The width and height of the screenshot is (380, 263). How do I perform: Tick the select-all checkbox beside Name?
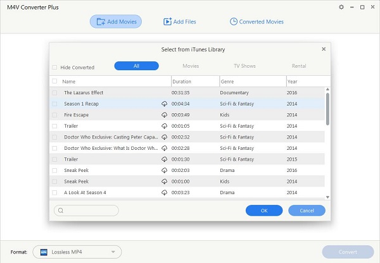pyautogui.click(x=54, y=81)
